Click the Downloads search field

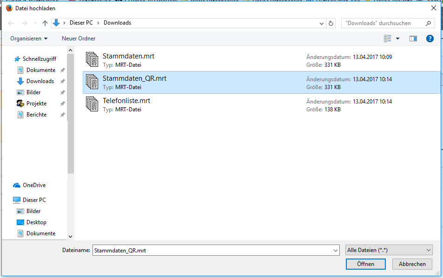tap(383, 23)
